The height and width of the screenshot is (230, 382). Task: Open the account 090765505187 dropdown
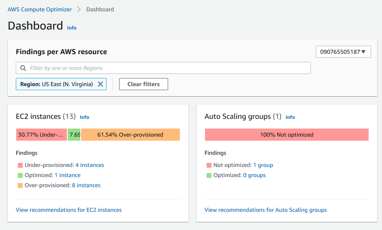[343, 52]
